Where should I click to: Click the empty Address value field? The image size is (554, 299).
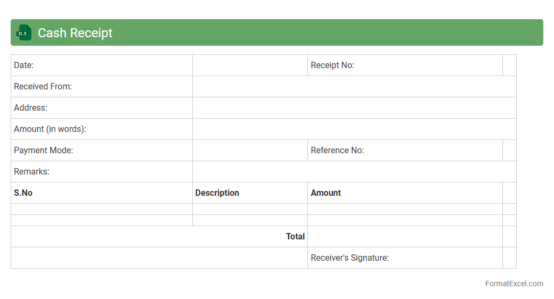[x=354, y=108]
